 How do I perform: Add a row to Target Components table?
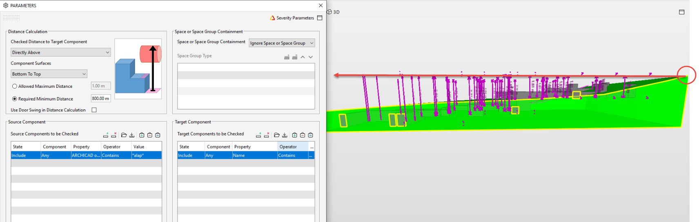click(x=258, y=135)
